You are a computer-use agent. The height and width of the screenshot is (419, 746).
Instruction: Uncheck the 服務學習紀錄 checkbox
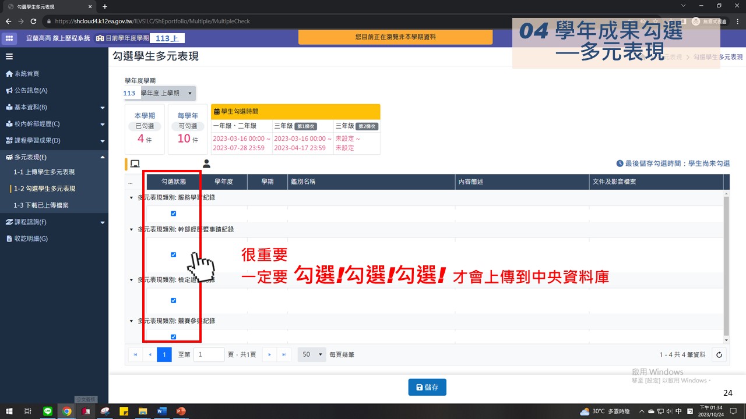[x=174, y=214]
